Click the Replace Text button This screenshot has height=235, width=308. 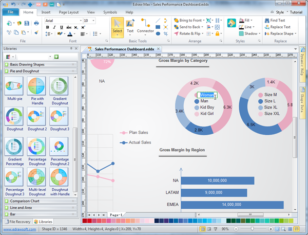(x=276, y=27)
